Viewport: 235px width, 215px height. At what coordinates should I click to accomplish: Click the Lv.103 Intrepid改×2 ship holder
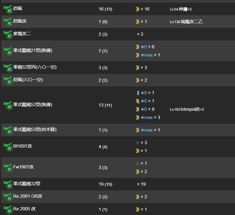[x=187, y=109]
